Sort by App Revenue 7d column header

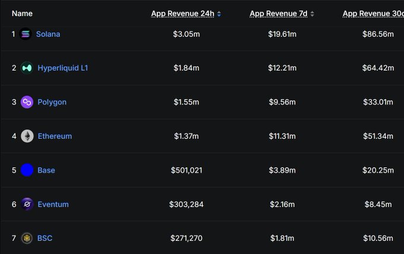[x=279, y=14]
